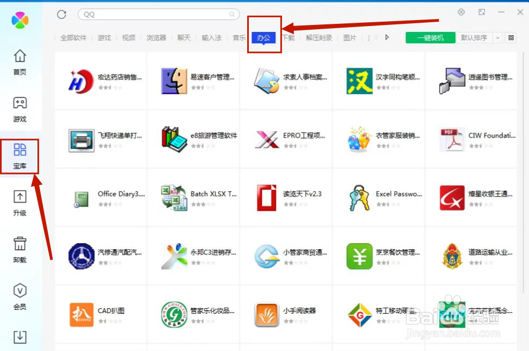The width and height of the screenshot is (529, 351).
Task: Select the 下载 category tab
Action: [288, 38]
